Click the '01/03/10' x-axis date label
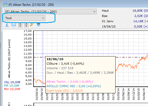The height and width of the screenshot is (106, 148). (x=37, y=94)
